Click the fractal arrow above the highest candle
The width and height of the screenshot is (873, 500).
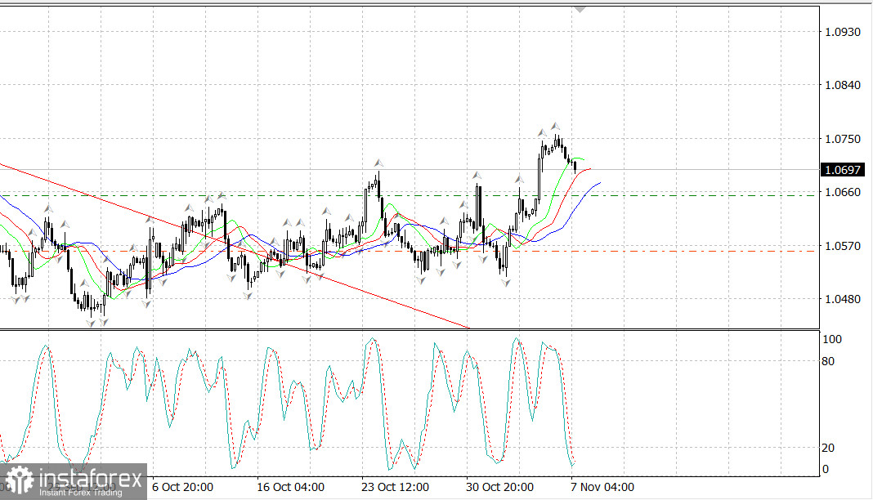(x=555, y=126)
